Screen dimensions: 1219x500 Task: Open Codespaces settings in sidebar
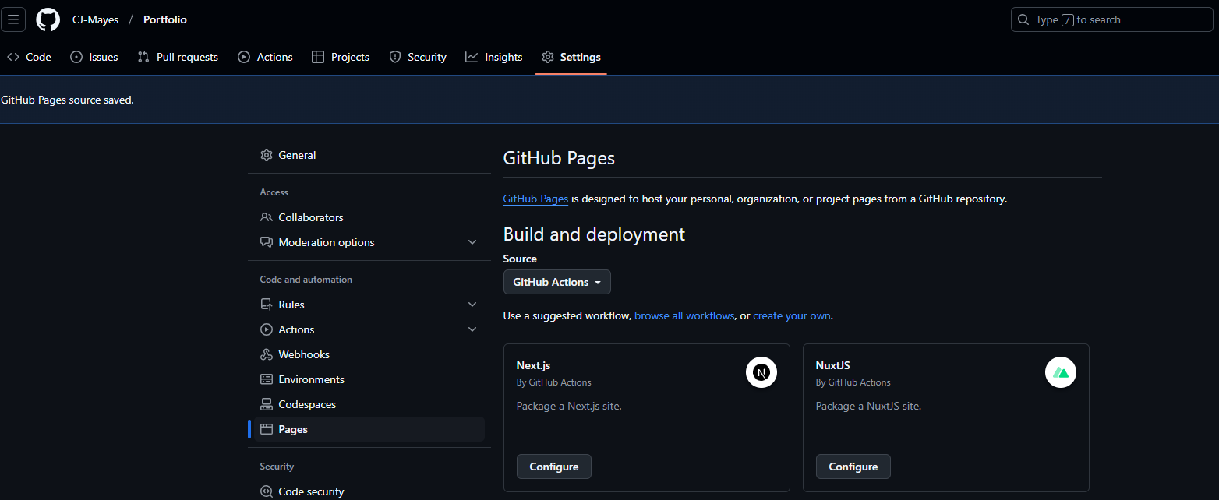pyautogui.click(x=307, y=404)
